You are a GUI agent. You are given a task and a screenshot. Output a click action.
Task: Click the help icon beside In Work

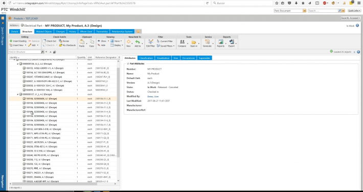point(357,26)
